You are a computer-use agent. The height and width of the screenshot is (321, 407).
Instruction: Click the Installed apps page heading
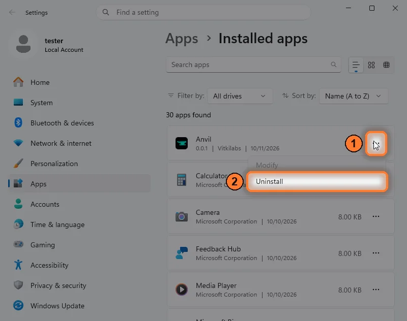(x=263, y=39)
